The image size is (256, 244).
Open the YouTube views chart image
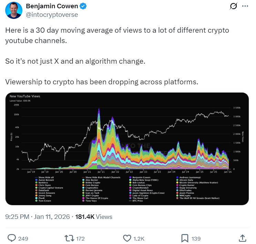[x=127, y=138]
